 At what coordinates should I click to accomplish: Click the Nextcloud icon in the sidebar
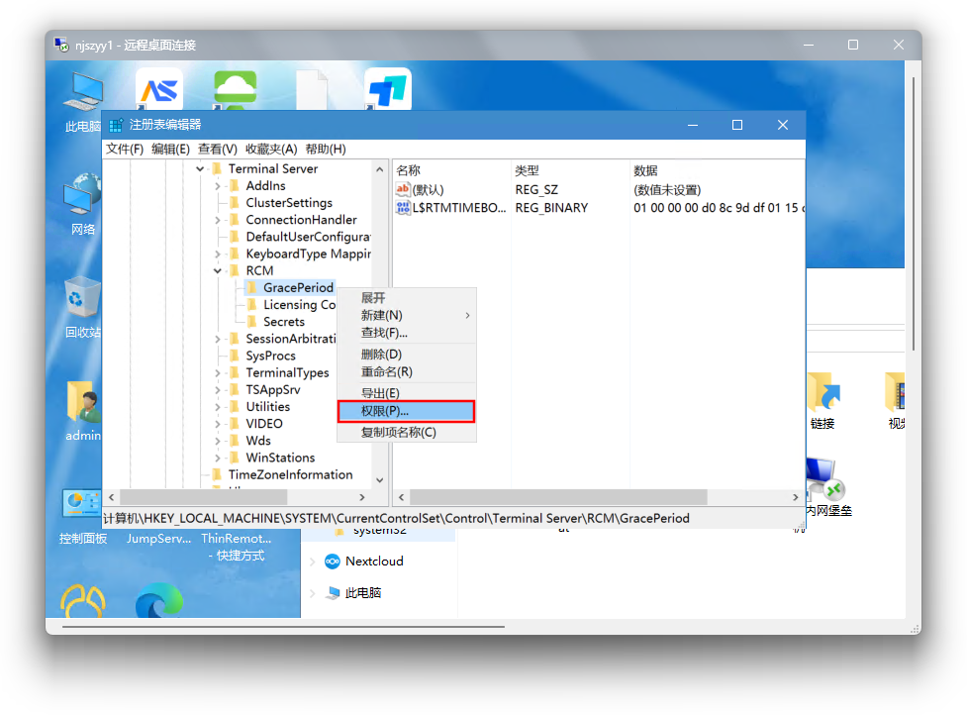pyautogui.click(x=333, y=562)
